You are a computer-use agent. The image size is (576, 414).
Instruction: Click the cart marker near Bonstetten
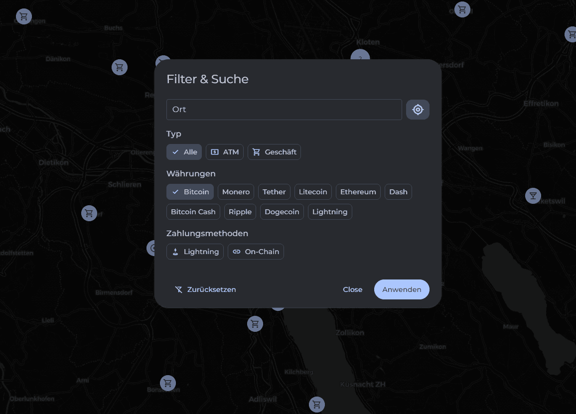(167, 383)
